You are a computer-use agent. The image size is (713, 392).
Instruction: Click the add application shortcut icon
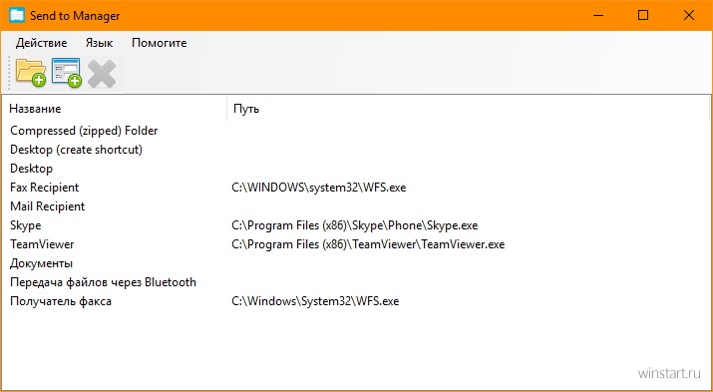(67, 72)
